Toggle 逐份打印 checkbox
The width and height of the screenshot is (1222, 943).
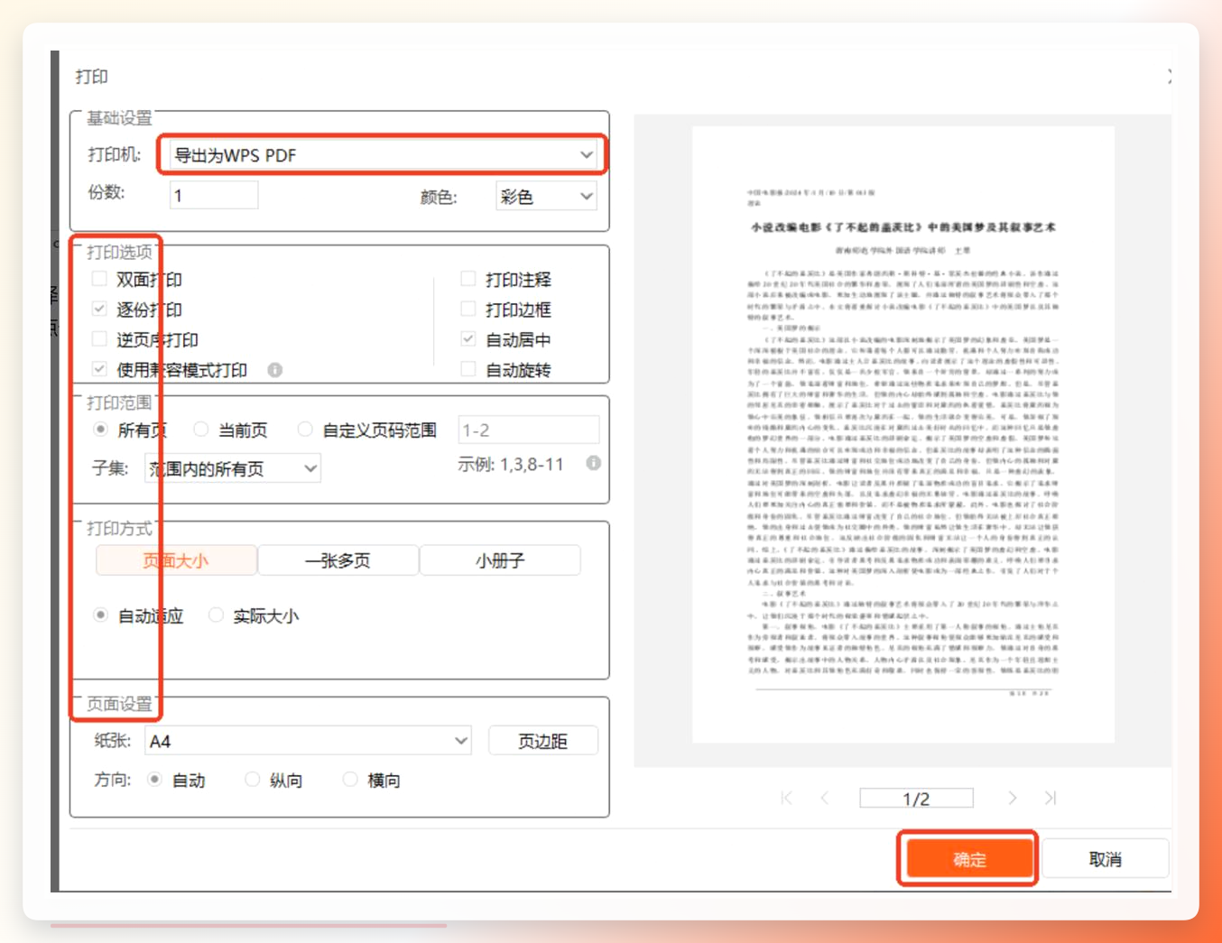99,309
